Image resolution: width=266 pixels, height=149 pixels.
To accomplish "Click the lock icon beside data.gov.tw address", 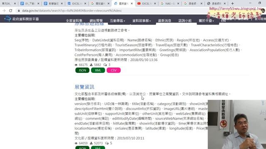I will coord(19,11).
